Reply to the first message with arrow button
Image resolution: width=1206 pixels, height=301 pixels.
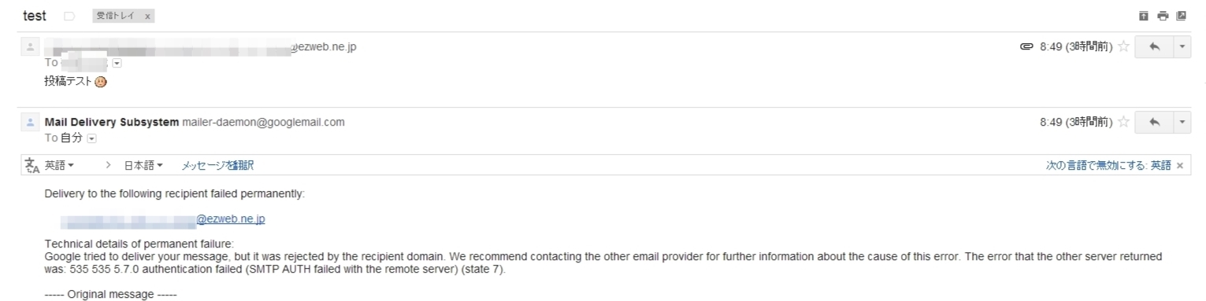tap(1152, 48)
